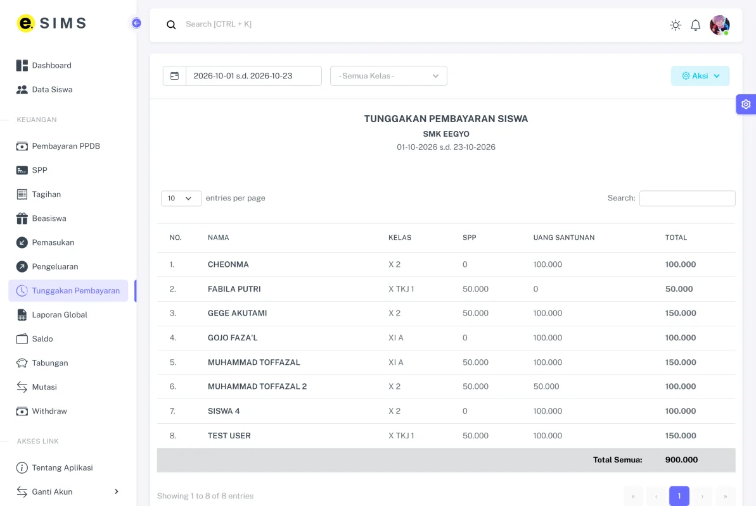The image size is (756, 506).
Task: Toggle the light/dark theme sun icon
Action: coord(676,25)
